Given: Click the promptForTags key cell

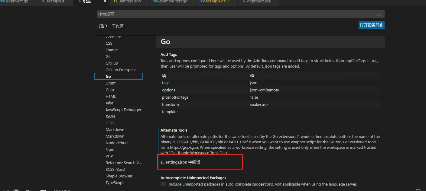Looking at the screenshot, I should (175, 97).
